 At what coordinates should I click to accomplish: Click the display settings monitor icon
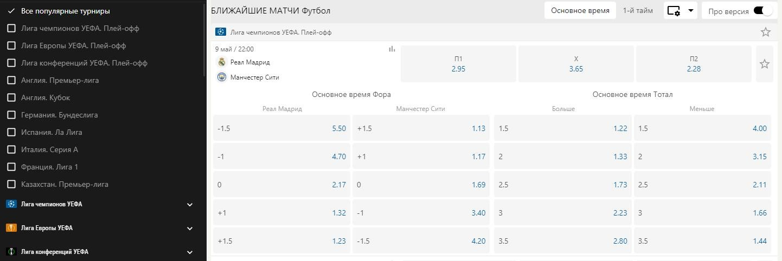(x=674, y=10)
